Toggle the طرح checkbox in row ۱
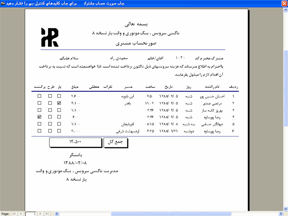Image resolution: width=288 pixels, height=216 pixels. pos(50,96)
